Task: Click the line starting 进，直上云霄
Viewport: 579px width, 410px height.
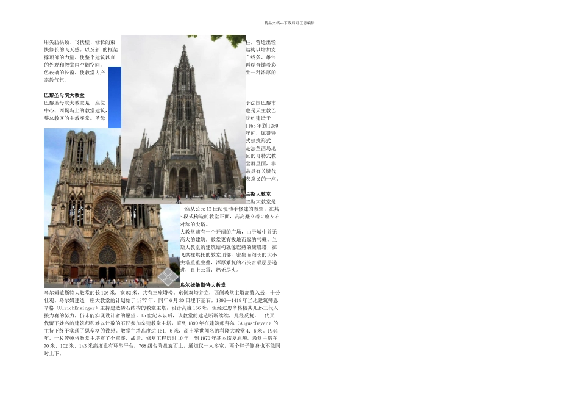Action: point(210,270)
